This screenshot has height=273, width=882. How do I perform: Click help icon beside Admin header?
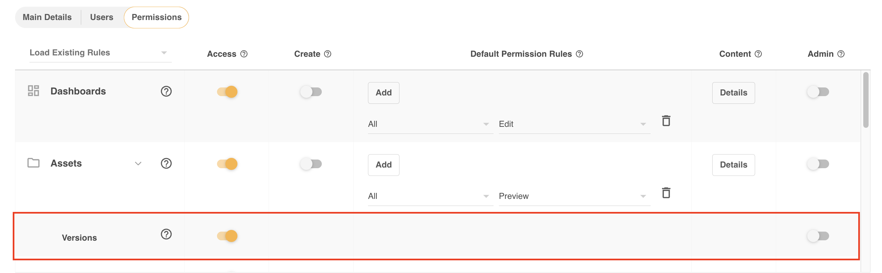[x=841, y=54]
